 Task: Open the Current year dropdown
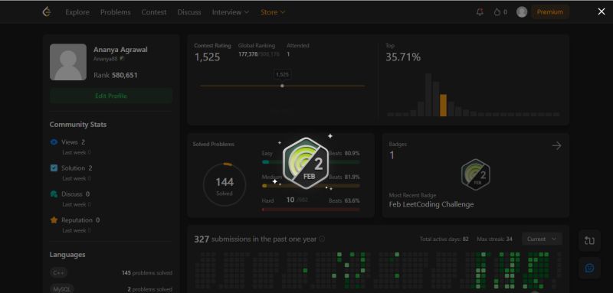pos(542,239)
